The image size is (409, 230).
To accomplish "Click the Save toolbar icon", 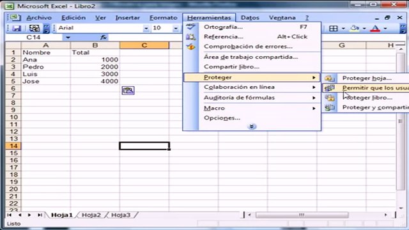I will click(17, 28).
